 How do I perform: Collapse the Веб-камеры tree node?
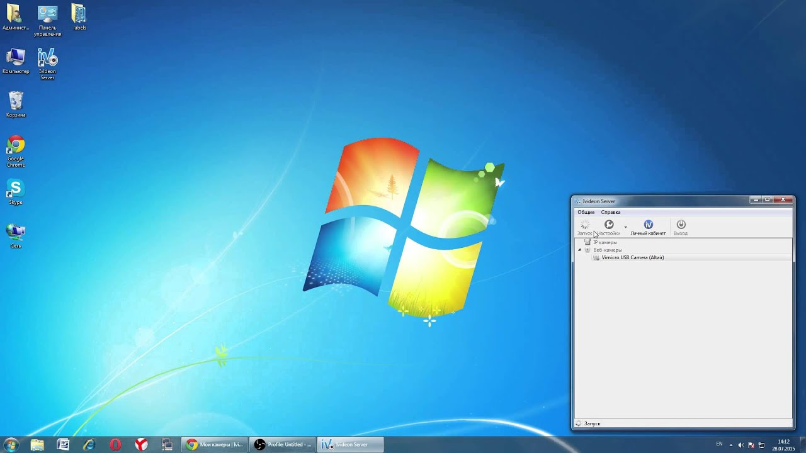(x=579, y=250)
